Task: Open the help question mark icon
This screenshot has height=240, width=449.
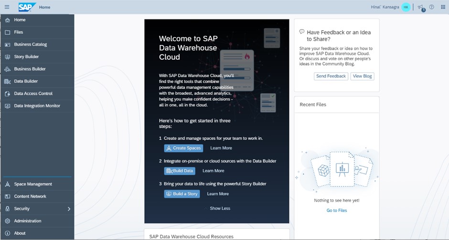Action: (432, 7)
